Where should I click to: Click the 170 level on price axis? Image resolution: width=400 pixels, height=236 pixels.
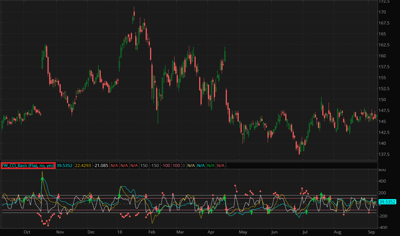point(382,12)
